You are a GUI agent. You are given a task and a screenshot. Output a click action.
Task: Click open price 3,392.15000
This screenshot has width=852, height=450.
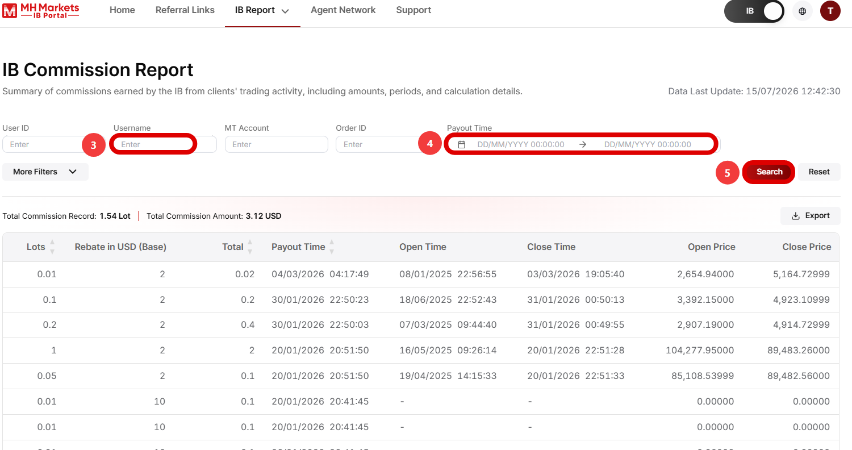pyautogui.click(x=705, y=300)
